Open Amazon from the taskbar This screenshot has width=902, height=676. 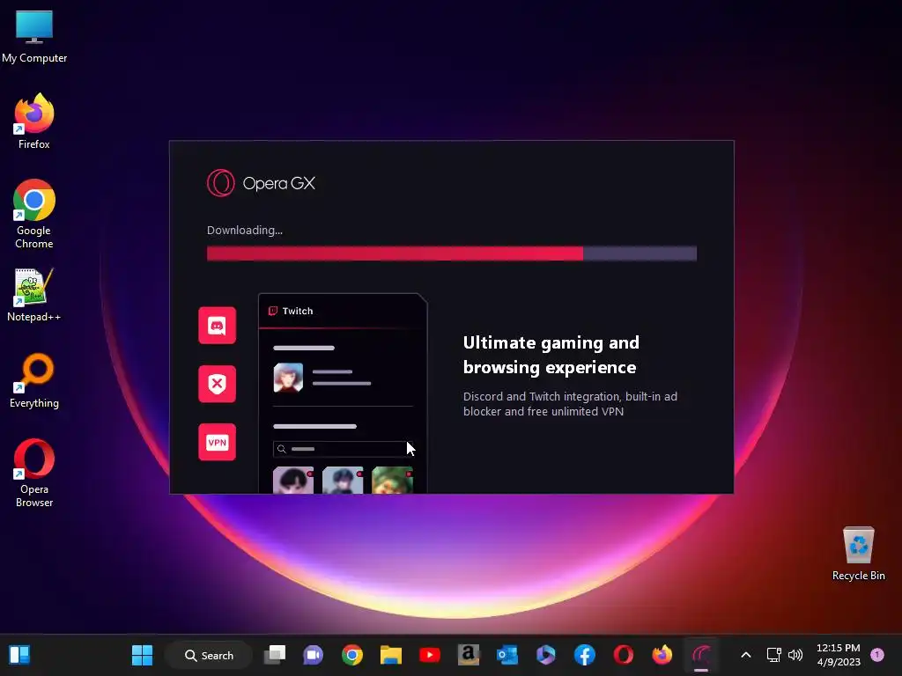pos(469,655)
